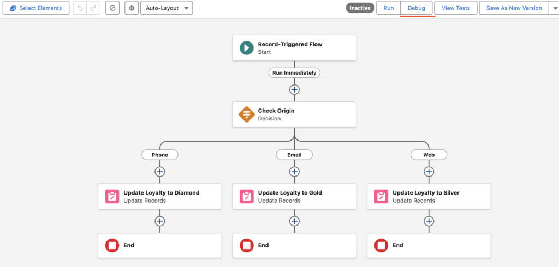Add element under Email branch

[x=294, y=172]
